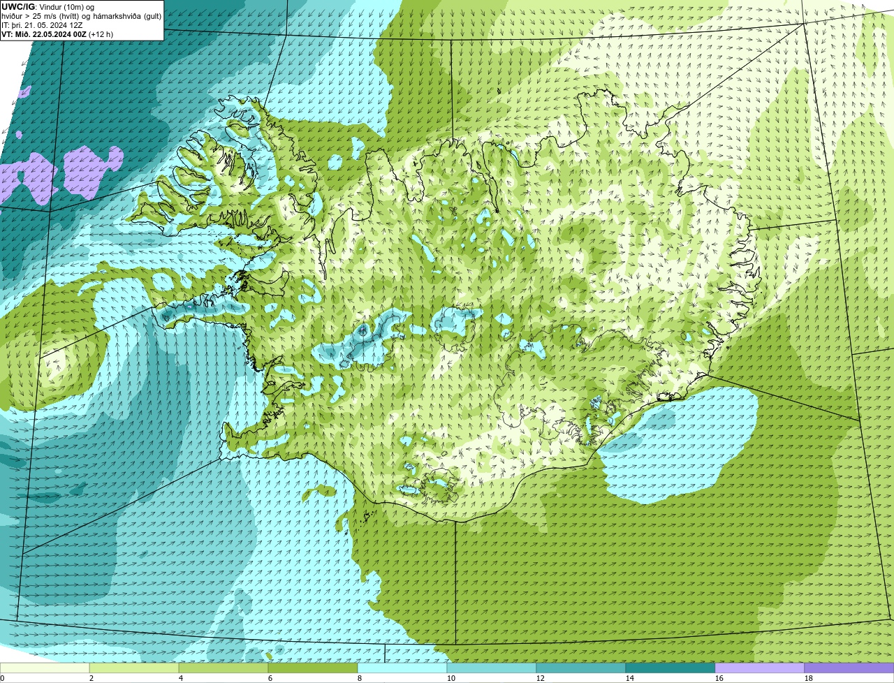Image resolution: width=894 pixels, height=683 pixels.
Task: Click the line "hviður > 25 m/s (hvítt) og hámarkshviða (gult)"
Action: tap(81, 15)
